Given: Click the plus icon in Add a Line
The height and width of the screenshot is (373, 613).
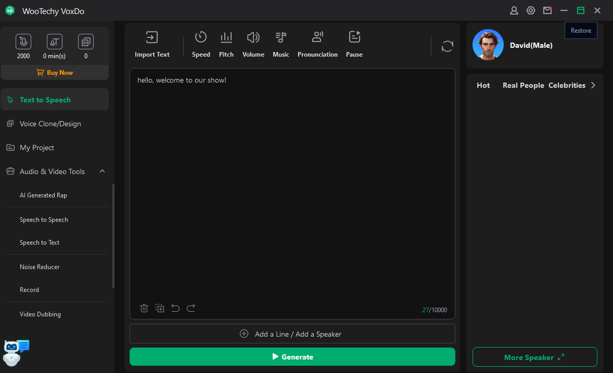Looking at the screenshot, I should point(244,334).
